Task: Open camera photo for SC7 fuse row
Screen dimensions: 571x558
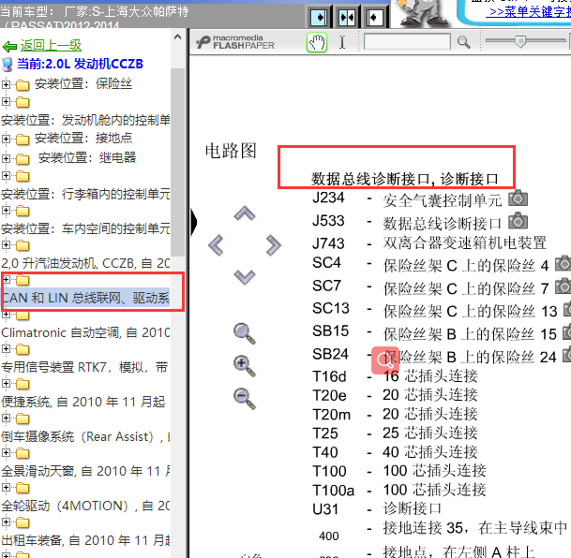Action: pyautogui.click(x=563, y=286)
